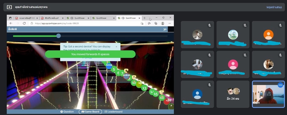Mute audio via speaker icon on active QuizWhizzer tab
This screenshot has width=287, height=115.
point(123,18)
